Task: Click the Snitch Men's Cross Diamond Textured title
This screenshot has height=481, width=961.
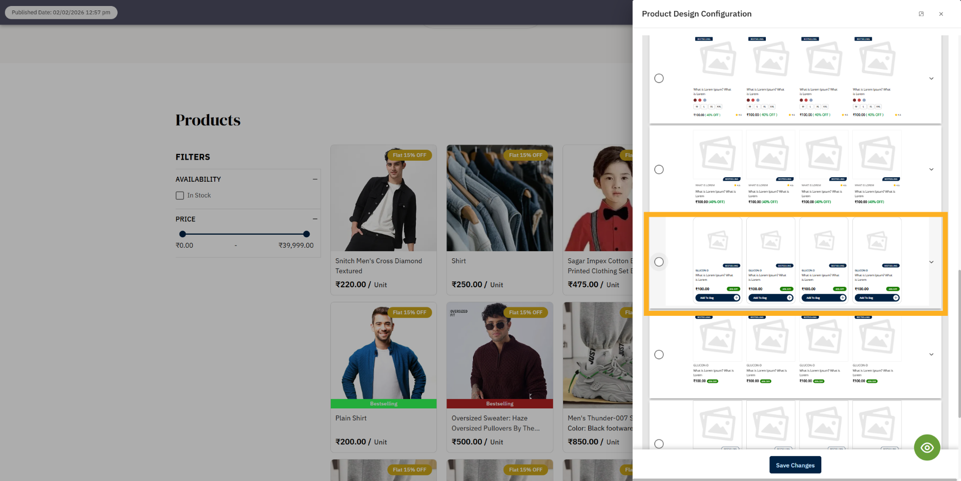Action: point(378,266)
